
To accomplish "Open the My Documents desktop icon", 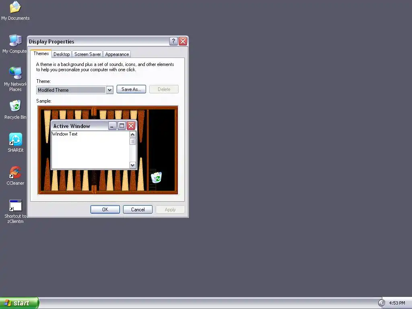I will (15, 10).
